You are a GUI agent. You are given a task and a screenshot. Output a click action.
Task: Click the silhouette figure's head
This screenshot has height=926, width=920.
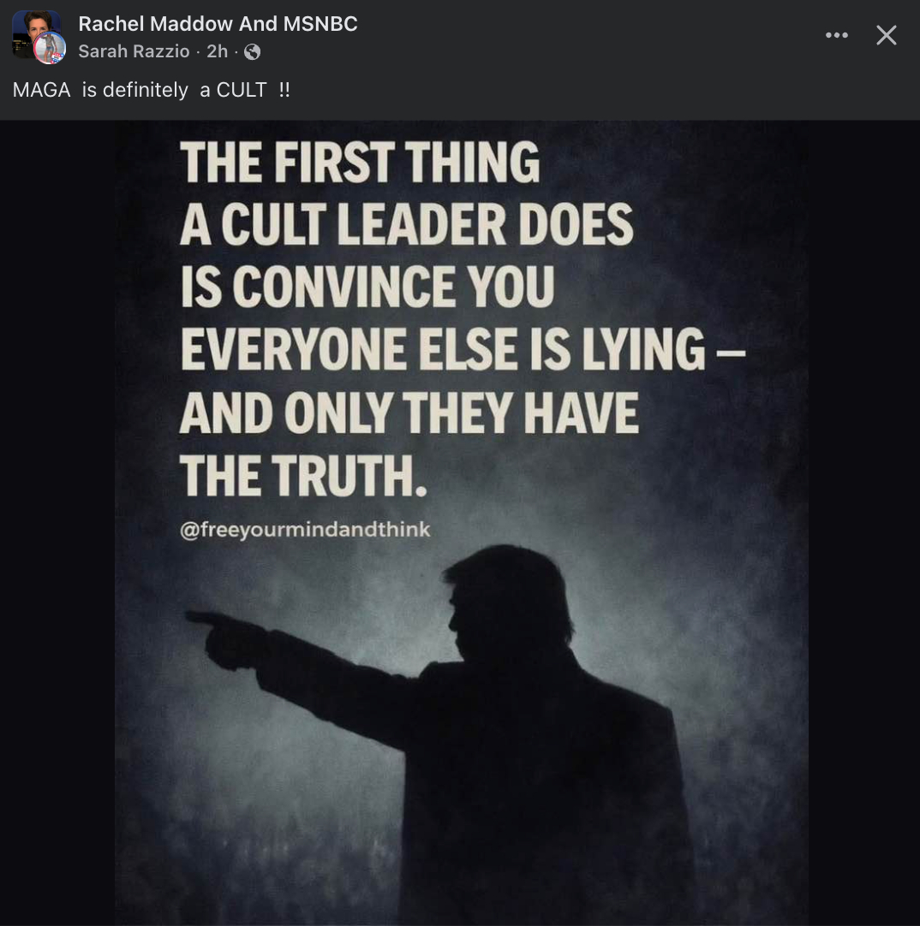click(x=497, y=597)
